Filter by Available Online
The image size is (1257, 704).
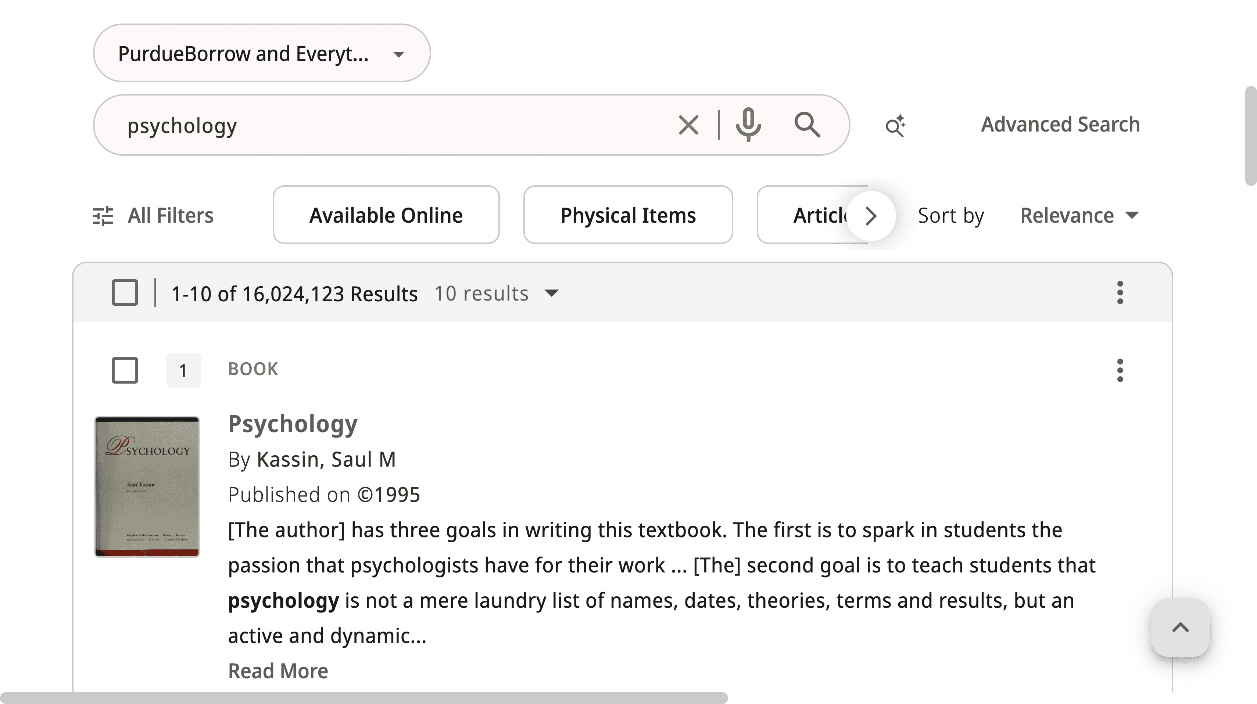pyautogui.click(x=386, y=215)
